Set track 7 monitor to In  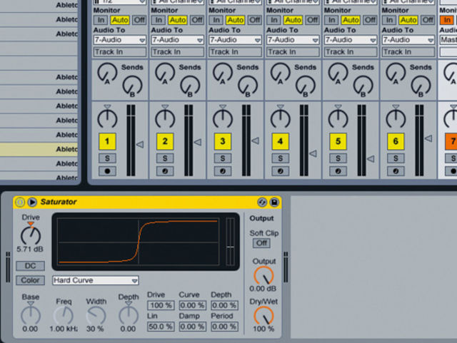pyautogui.click(x=447, y=20)
